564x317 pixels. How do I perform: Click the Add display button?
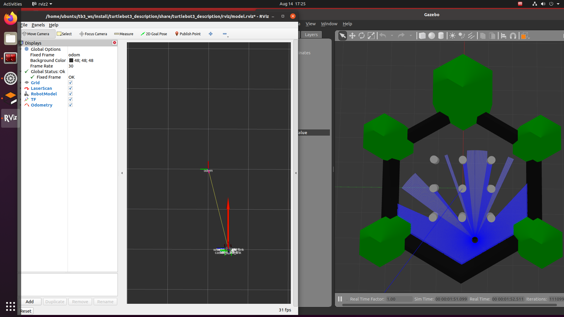click(30, 302)
